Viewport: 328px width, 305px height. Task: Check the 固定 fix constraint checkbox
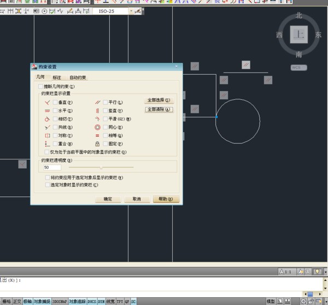coord(105,143)
